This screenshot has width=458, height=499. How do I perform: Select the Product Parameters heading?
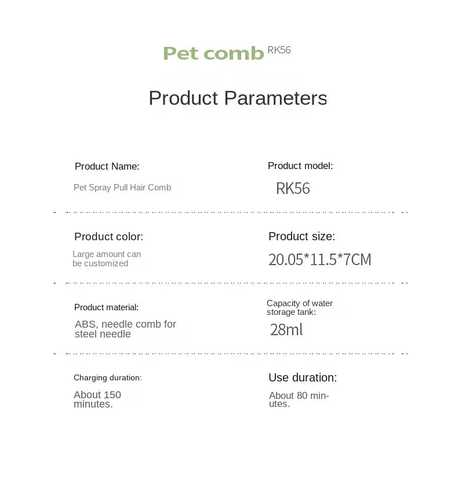pos(238,98)
